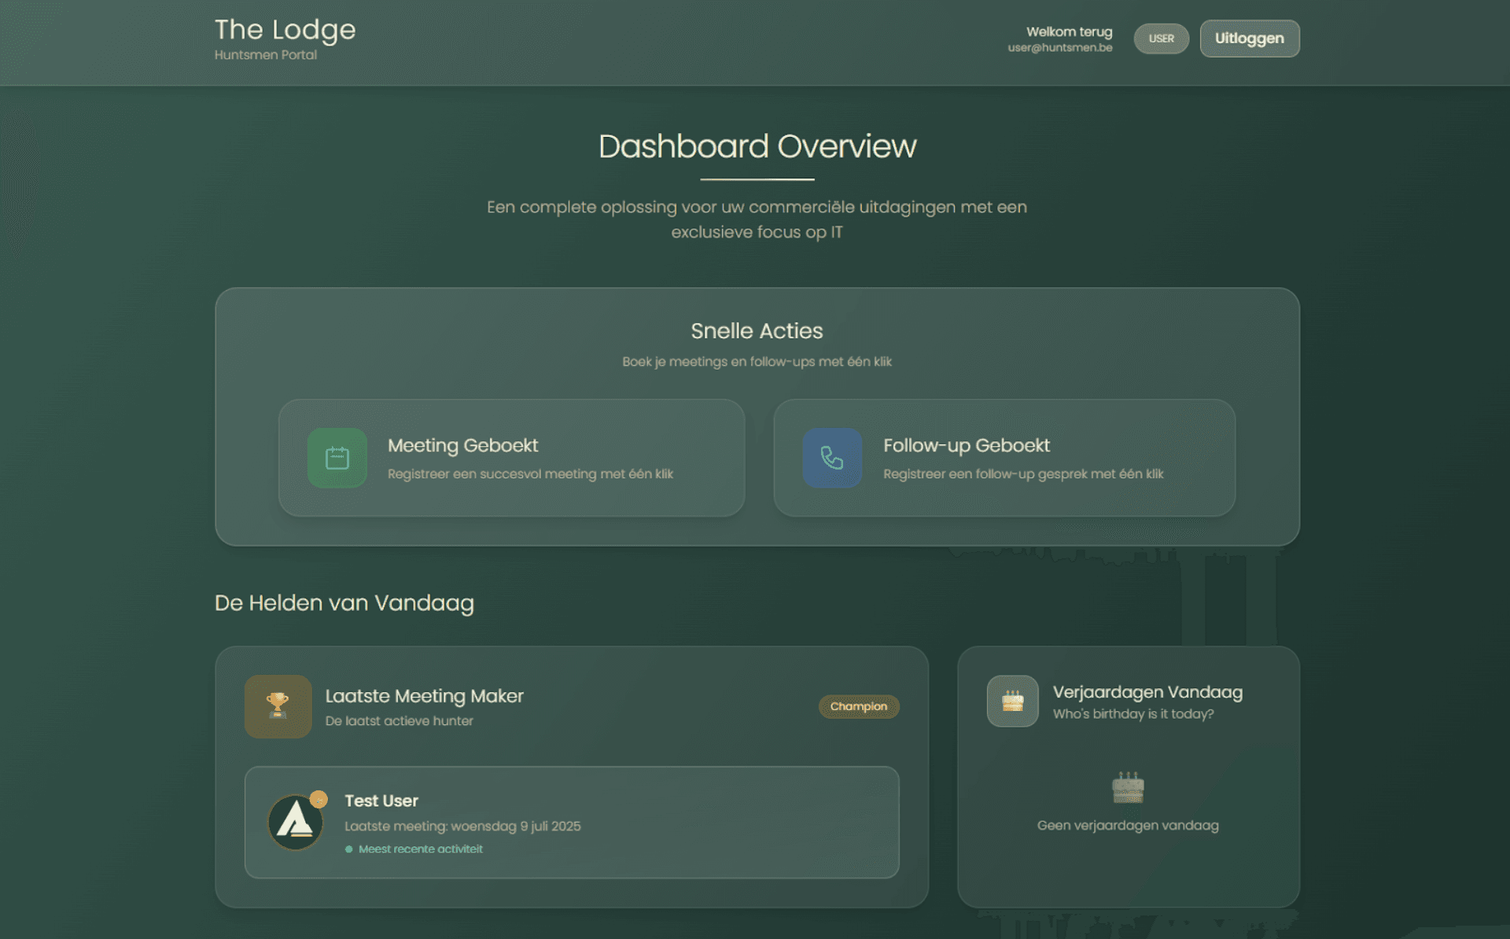Click the USER role badge in the header

point(1161,38)
